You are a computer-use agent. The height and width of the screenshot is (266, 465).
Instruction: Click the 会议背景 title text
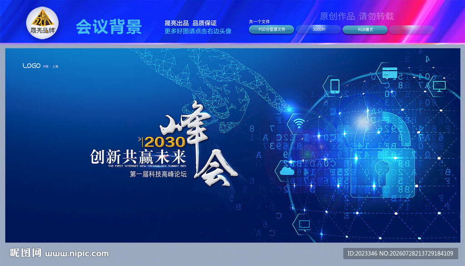tap(109, 27)
